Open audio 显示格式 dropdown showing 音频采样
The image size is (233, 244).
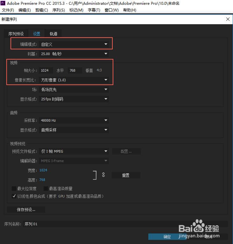(x=74, y=130)
